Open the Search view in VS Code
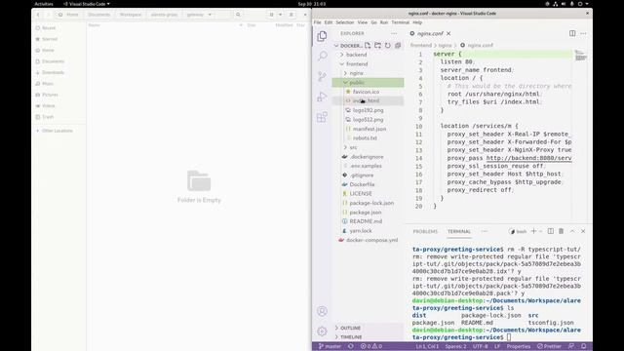The height and width of the screenshot is (351, 624). pos(322,56)
